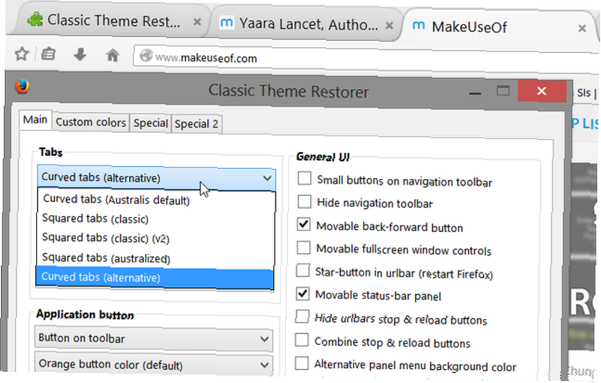Click the Firefox logo in dialog title bar
601x383 pixels.
click(x=22, y=86)
